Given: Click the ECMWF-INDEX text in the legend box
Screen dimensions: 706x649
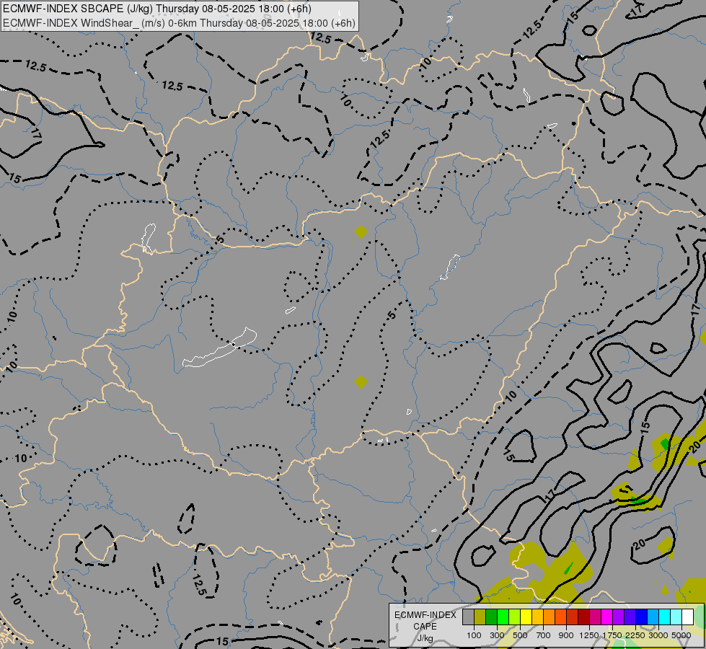Looking at the screenshot, I should (425, 615).
